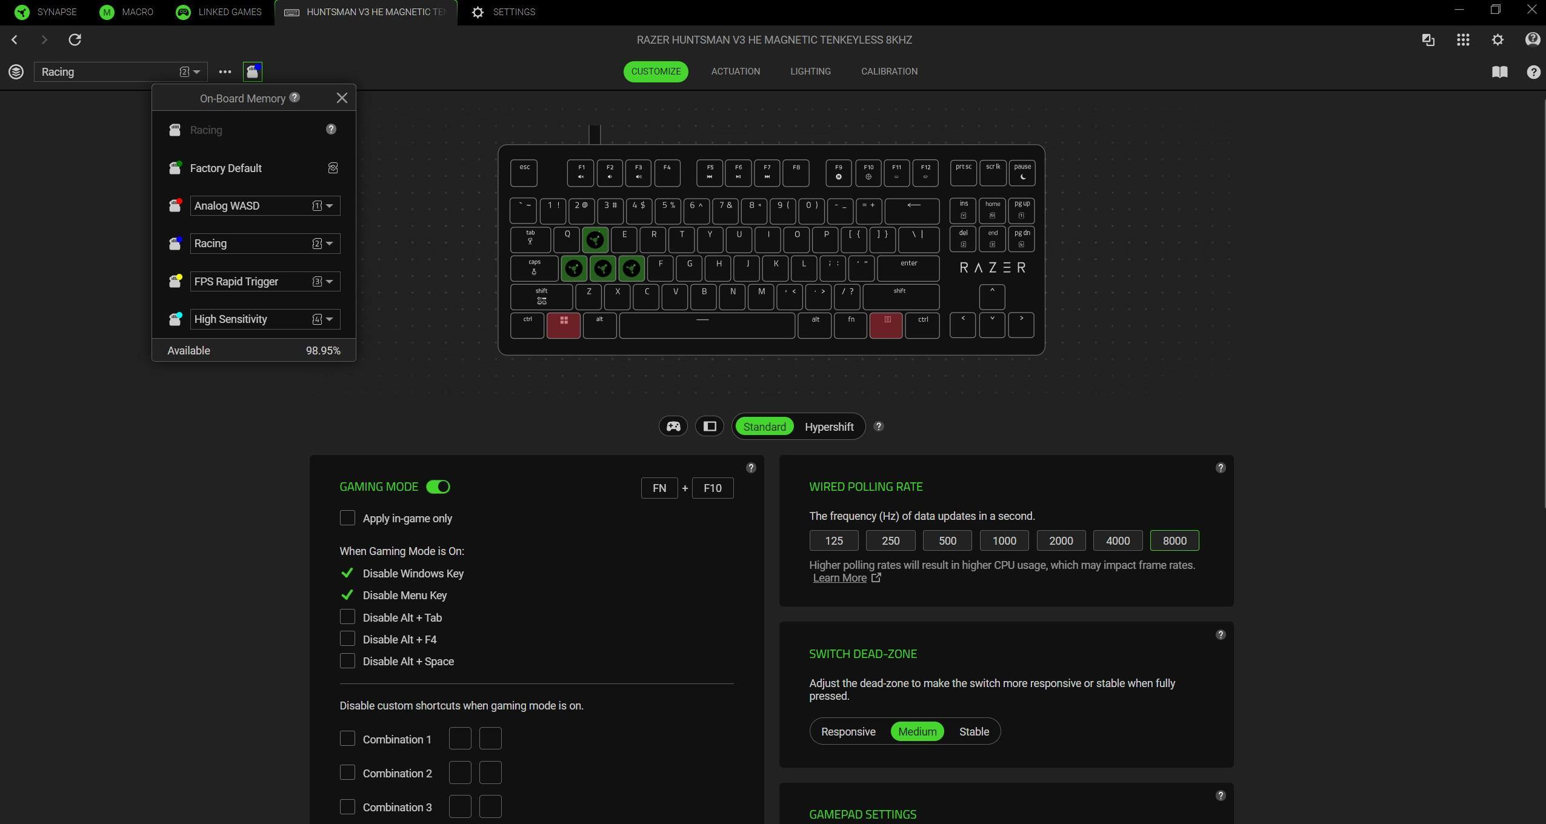Open the Synapse tab
The width and height of the screenshot is (1546, 824).
[x=46, y=12]
